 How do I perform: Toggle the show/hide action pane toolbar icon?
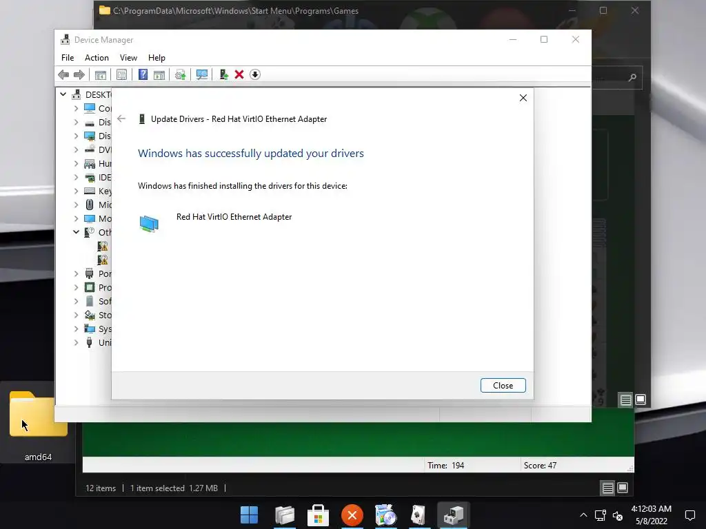[159, 74]
